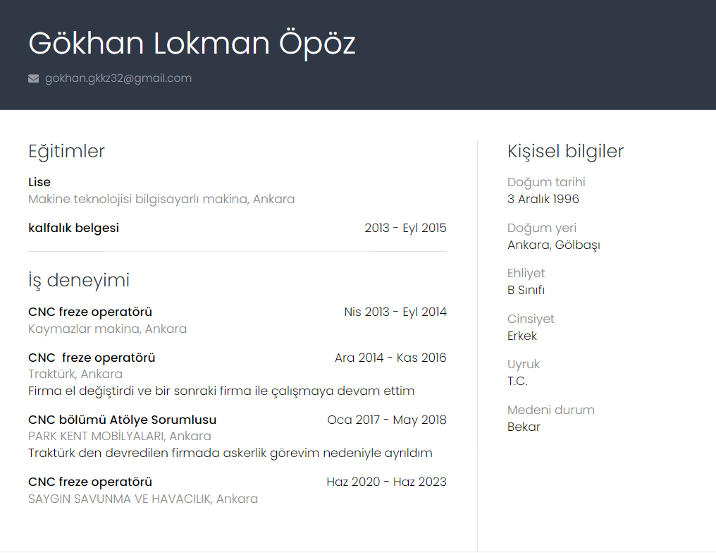Click PARK KENT MOBİLYALARI, Ankara employer text

(x=120, y=436)
